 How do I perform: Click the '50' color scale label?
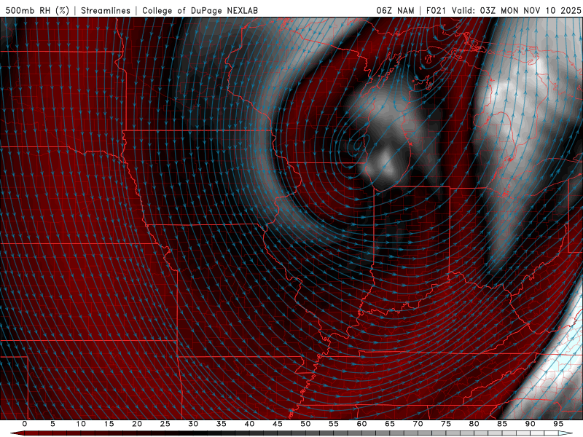click(305, 424)
